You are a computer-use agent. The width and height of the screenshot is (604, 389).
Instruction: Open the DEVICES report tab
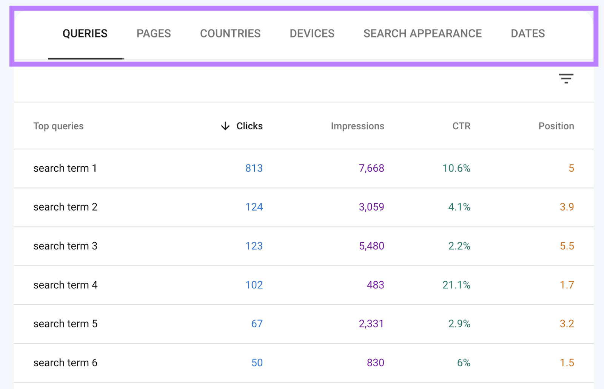tap(311, 33)
